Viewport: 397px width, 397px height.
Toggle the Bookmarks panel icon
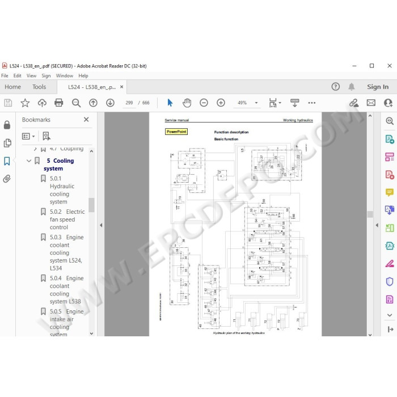pos(7,161)
